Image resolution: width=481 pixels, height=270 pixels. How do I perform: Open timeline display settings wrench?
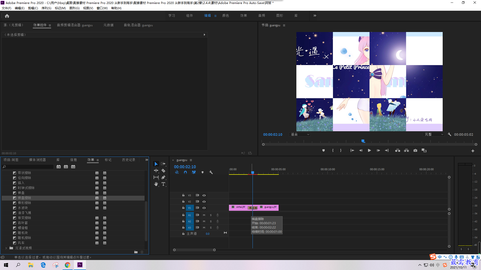[211, 172]
